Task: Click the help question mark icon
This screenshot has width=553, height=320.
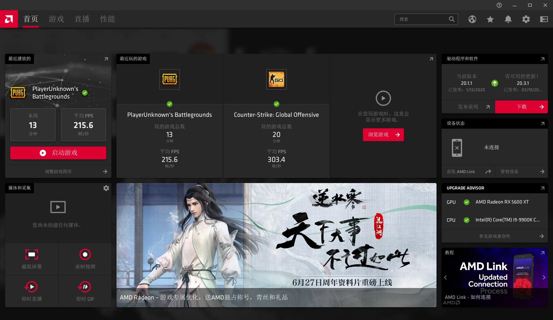Action: (x=499, y=5)
